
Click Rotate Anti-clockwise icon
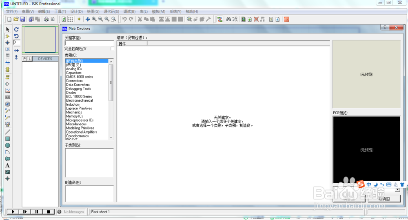[x=16, y=36]
